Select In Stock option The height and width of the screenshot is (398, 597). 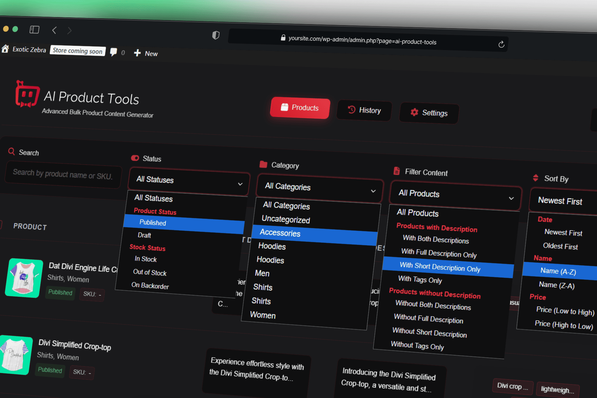tap(146, 259)
